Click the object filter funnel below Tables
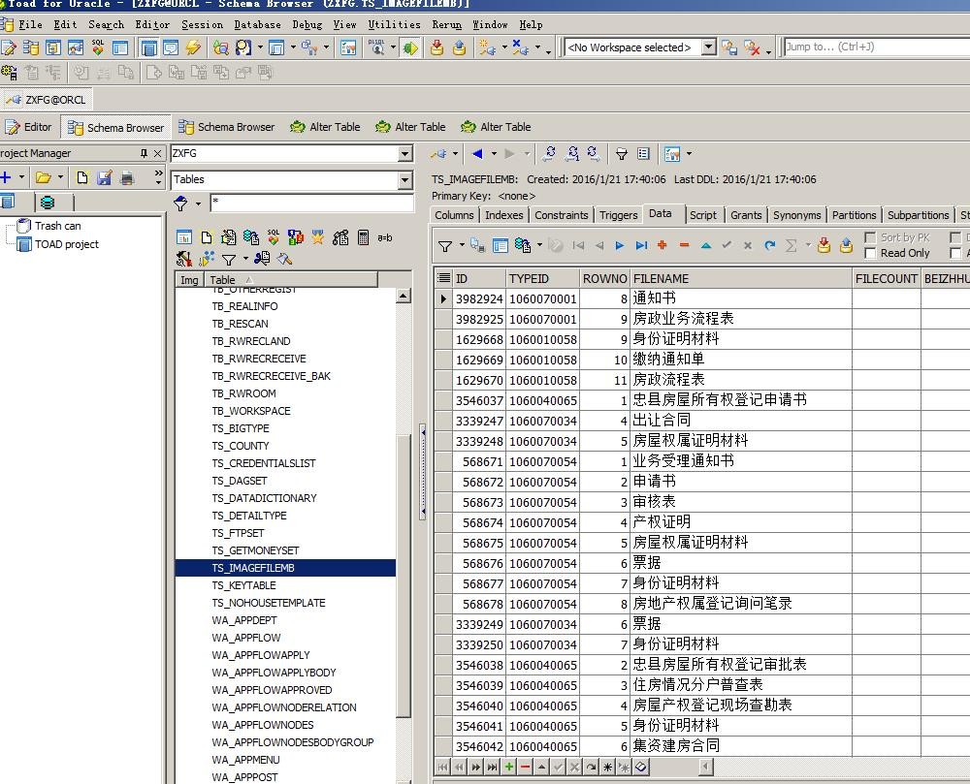Viewport: 970px width, 784px height. (x=180, y=204)
